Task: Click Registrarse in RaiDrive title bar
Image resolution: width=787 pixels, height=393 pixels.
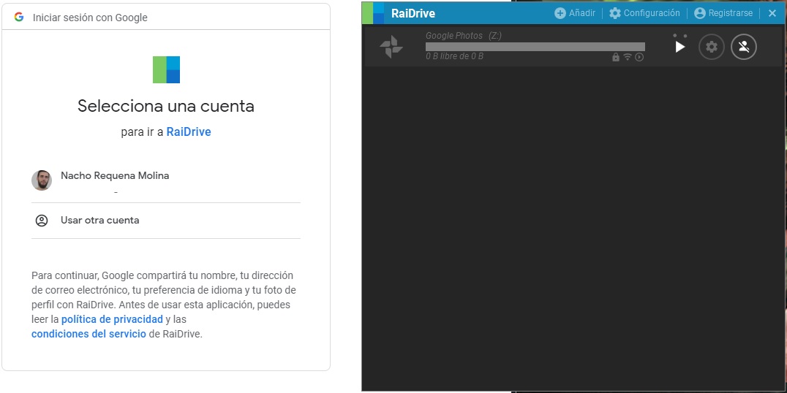Action: (723, 14)
